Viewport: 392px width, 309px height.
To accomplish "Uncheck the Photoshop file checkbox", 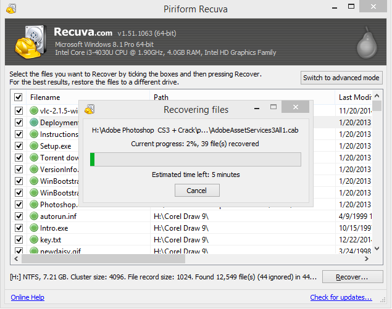I will click(19, 204).
